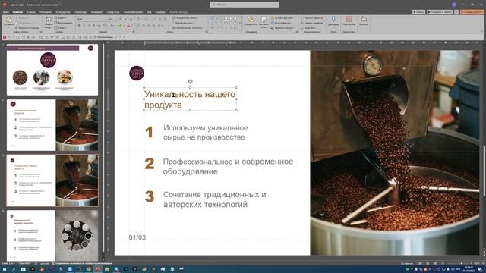Click Преобразовать в SmartArt button
Screen dimensions: 486x273
[188, 27]
